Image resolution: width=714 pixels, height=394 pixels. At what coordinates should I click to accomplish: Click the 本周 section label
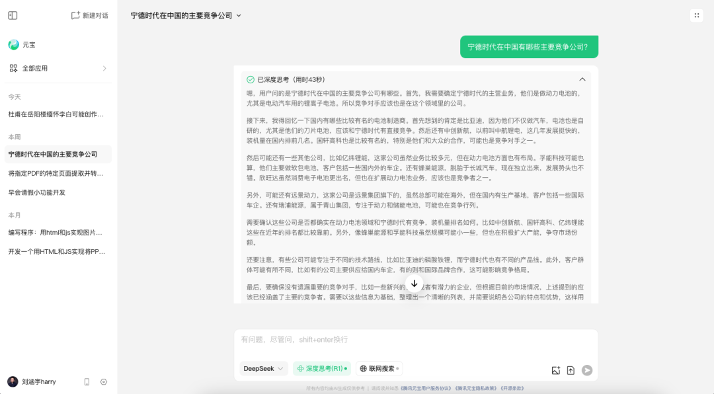point(15,137)
